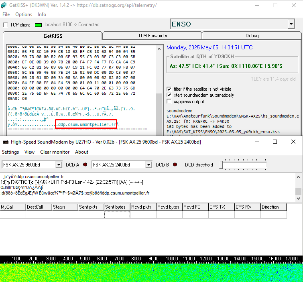Click the Rcvd FC column header
This screenshot has width=303, height=282.
tap(195, 207)
